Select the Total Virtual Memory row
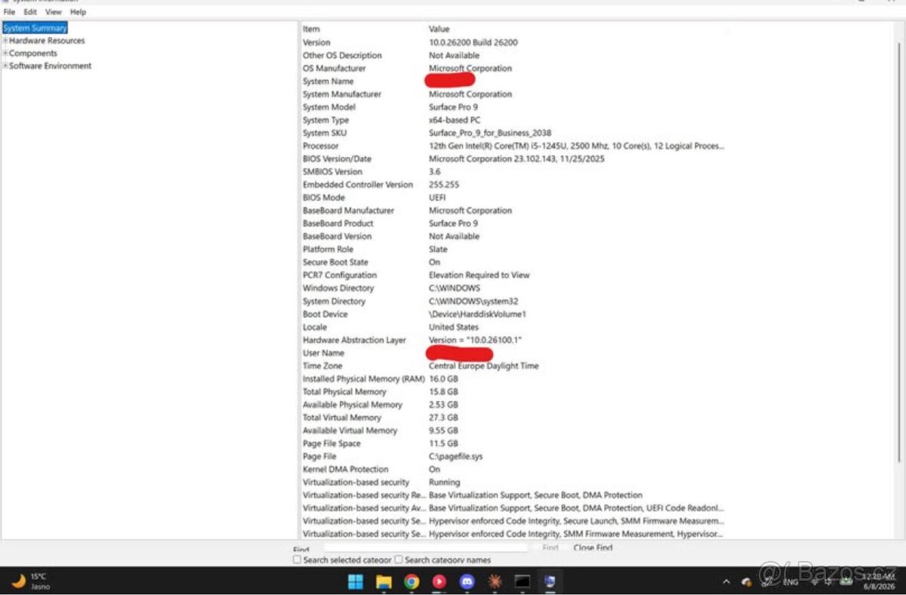The height and width of the screenshot is (595, 906). [x=513, y=418]
